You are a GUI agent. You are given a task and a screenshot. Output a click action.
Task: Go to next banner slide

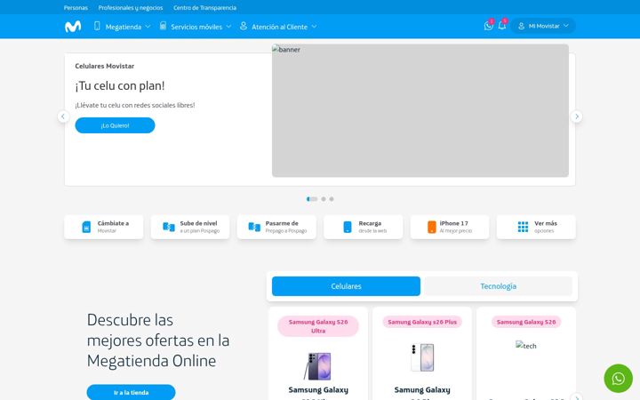point(576,116)
